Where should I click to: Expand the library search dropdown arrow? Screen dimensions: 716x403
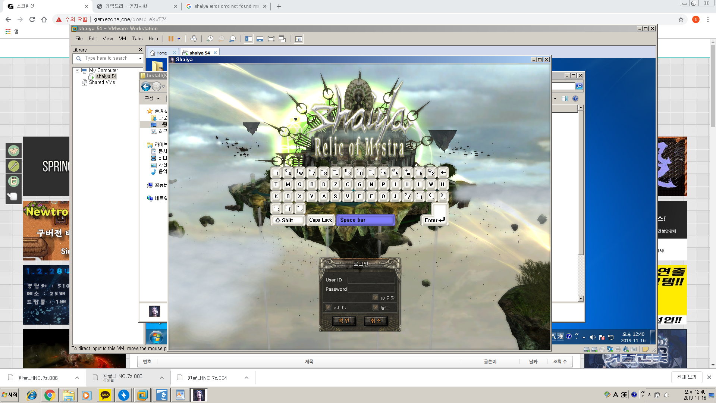pyautogui.click(x=140, y=58)
